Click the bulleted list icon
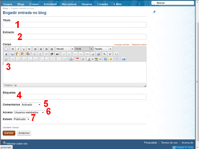This screenshot has height=149, width=199. point(34,54)
